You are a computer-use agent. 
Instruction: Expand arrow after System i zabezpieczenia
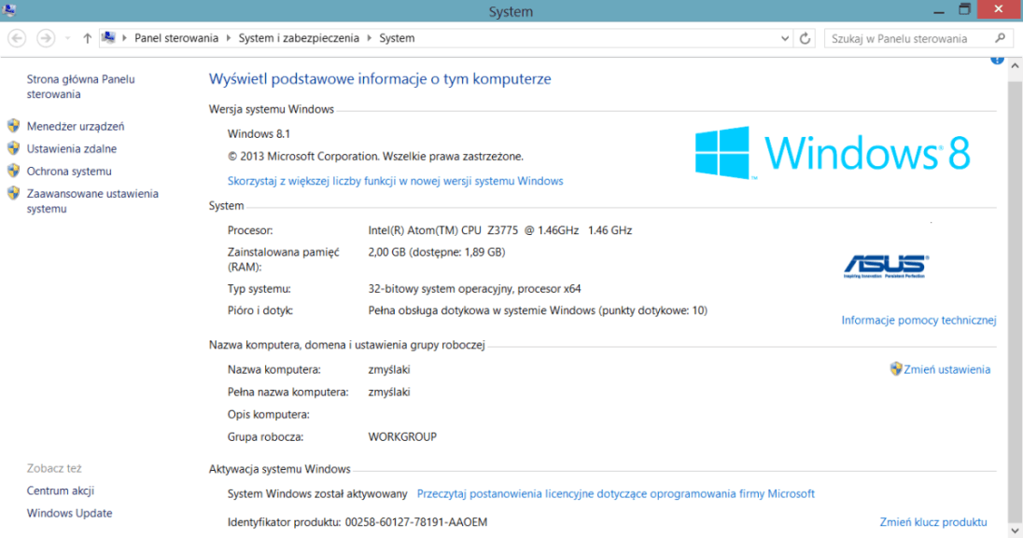coord(370,38)
